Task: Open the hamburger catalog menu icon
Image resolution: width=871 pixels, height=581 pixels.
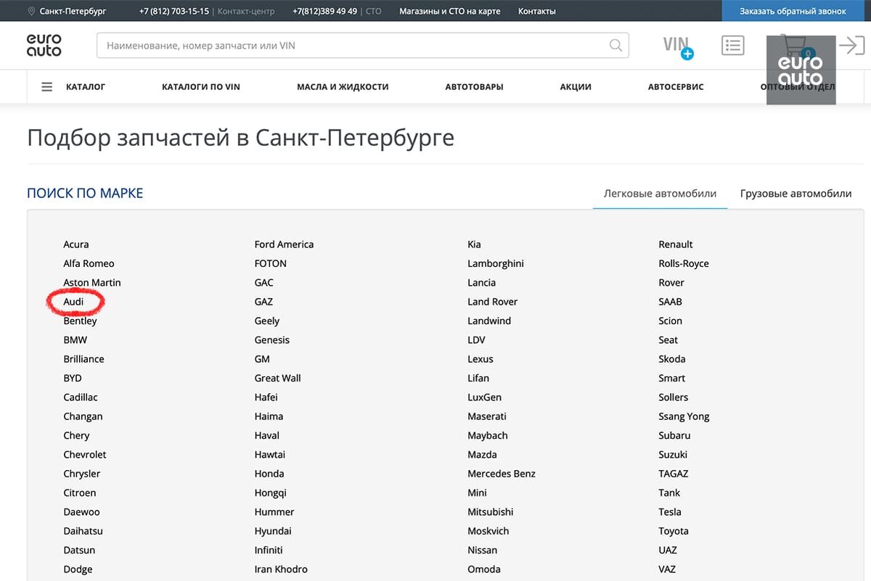Action: click(47, 86)
